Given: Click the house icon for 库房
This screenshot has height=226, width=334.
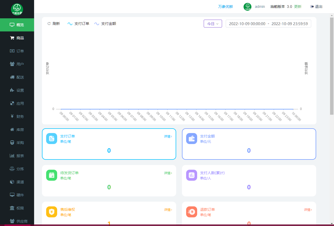Looking at the screenshot, I should click(x=12, y=130).
